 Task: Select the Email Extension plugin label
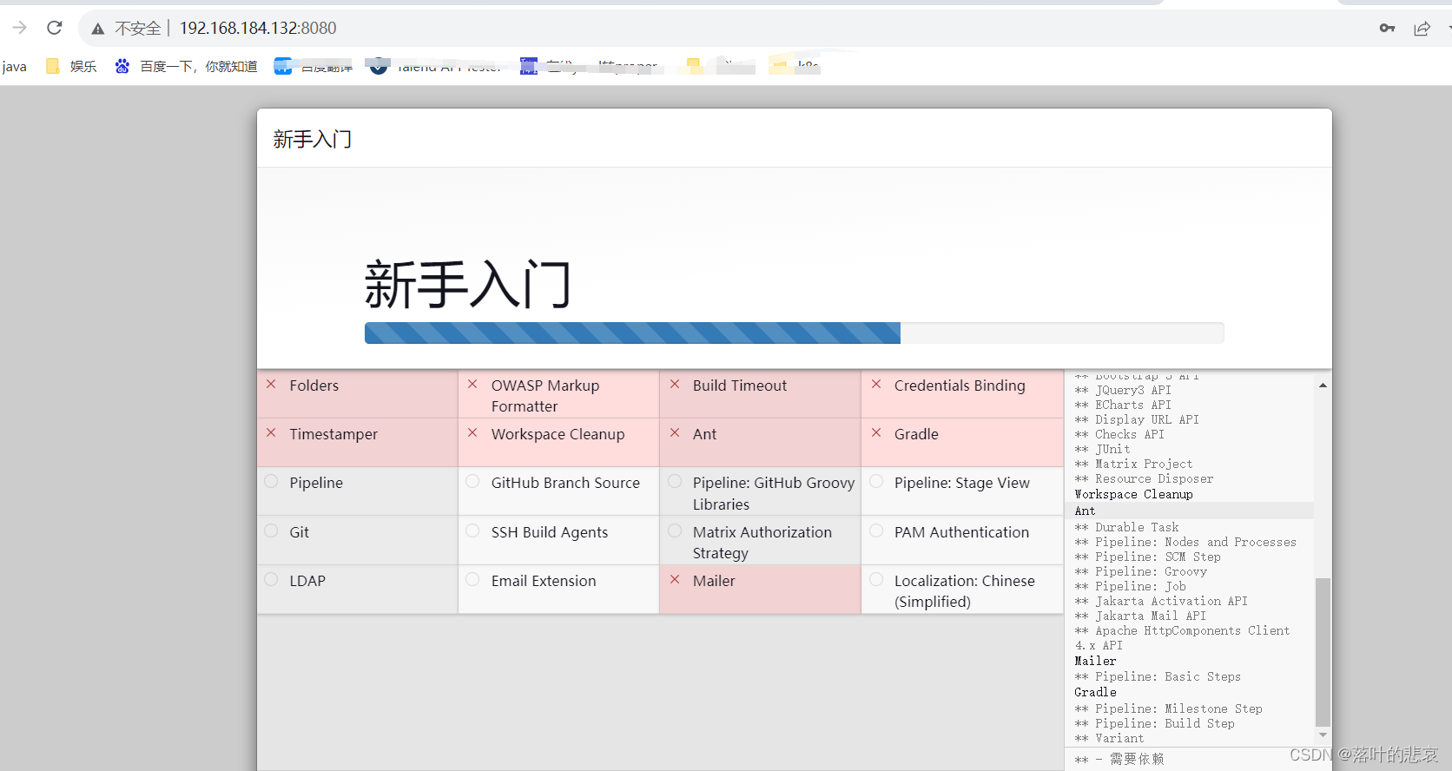coord(544,581)
